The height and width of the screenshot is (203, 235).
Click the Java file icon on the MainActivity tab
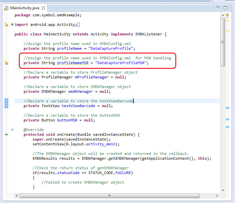click(x=6, y=8)
